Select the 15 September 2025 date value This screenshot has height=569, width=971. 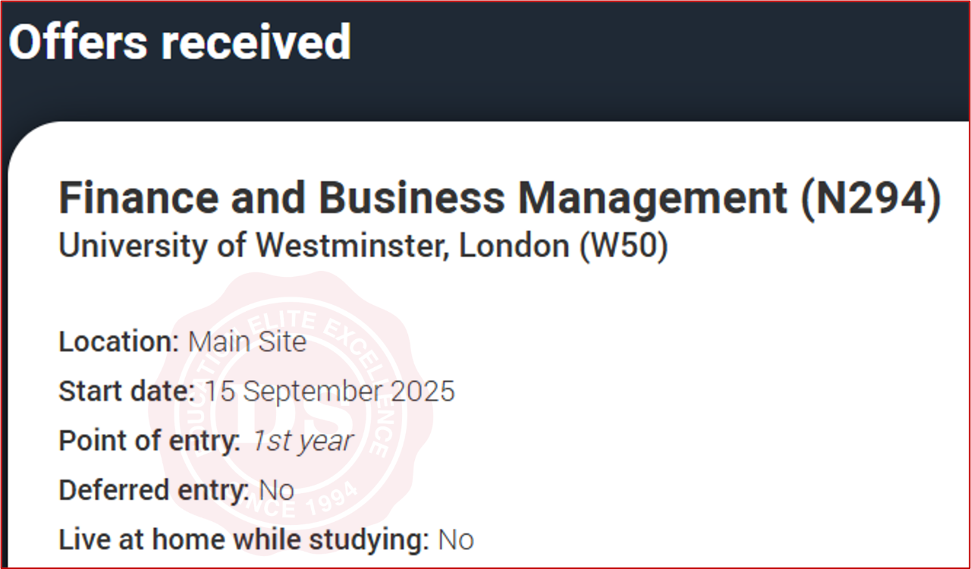point(329,391)
